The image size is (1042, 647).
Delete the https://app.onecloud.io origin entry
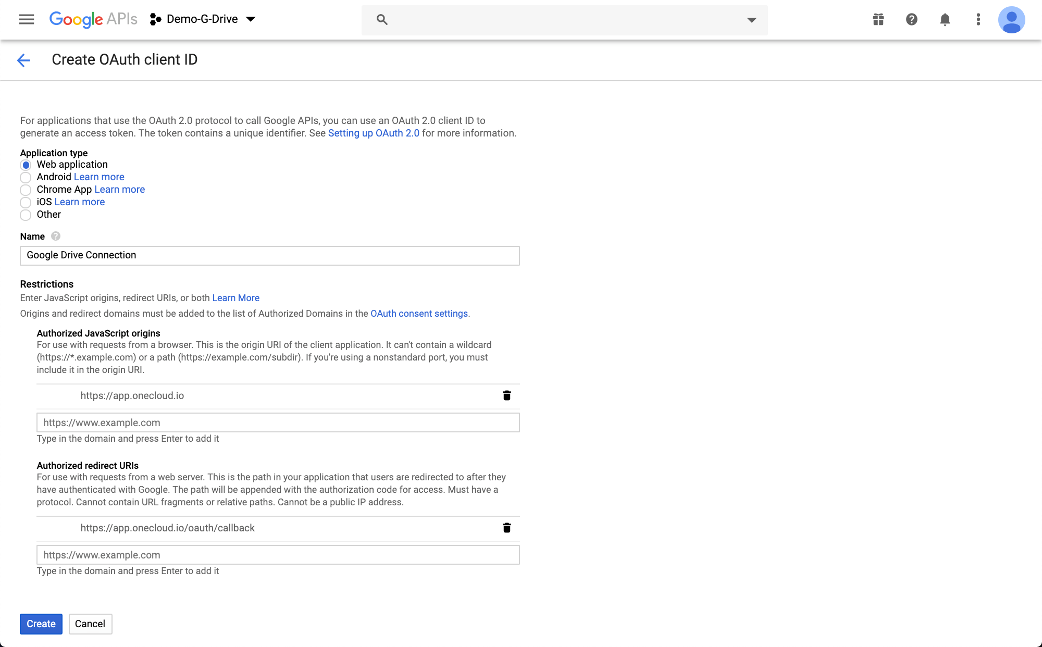506,395
